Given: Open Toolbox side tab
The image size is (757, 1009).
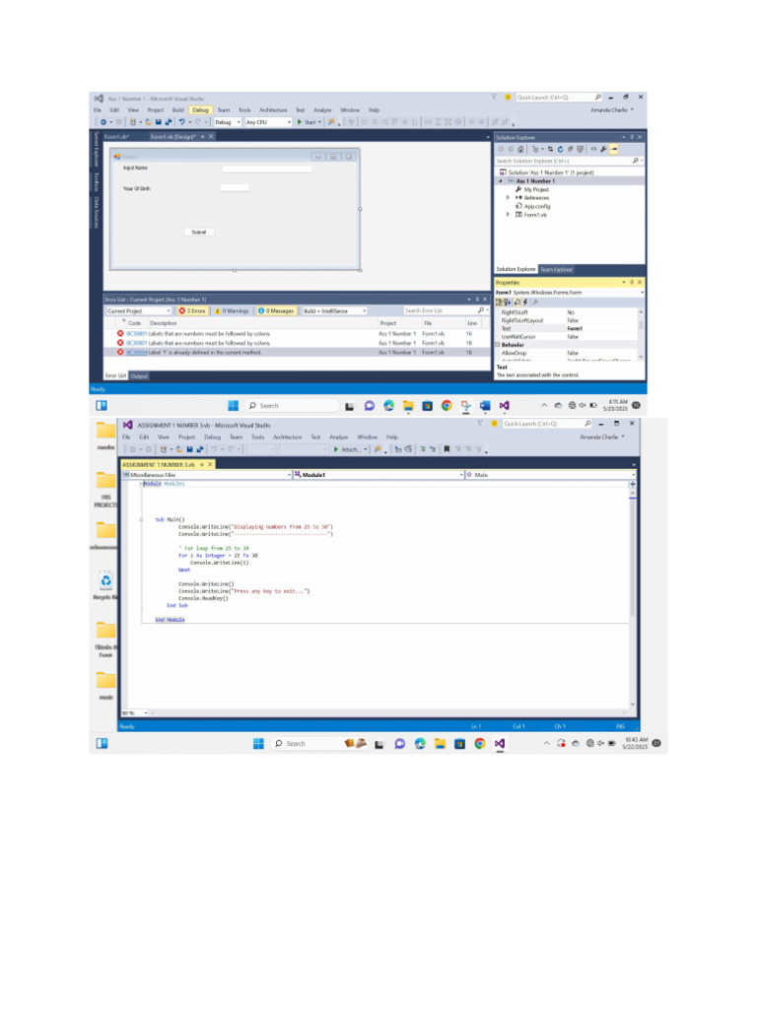Looking at the screenshot, I should [97, 181].
